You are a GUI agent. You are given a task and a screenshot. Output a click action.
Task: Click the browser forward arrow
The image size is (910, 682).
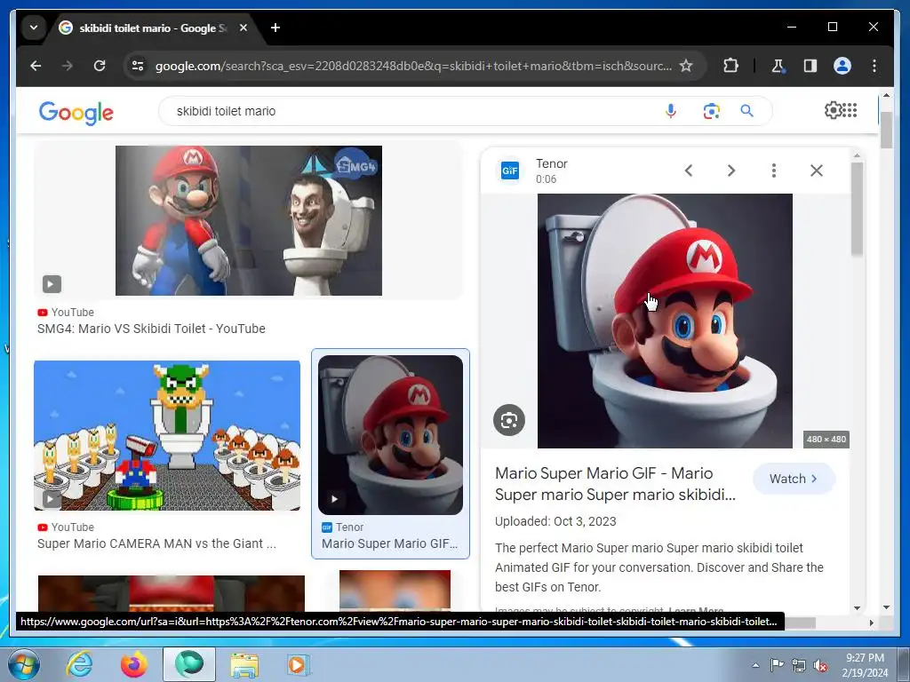68,66
